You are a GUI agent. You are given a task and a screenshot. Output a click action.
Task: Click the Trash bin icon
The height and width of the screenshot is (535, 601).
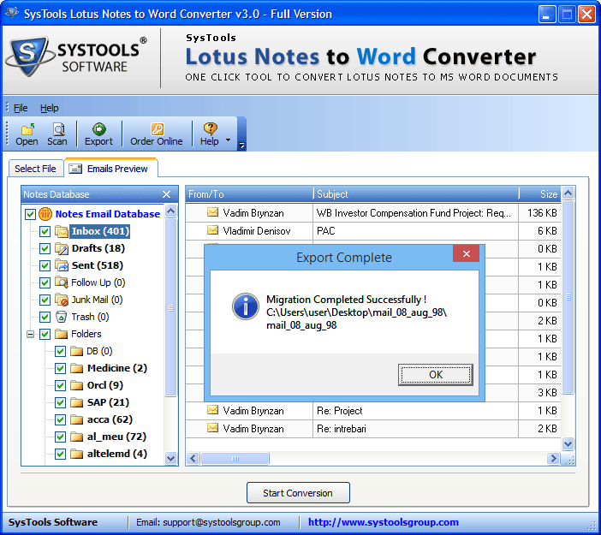(62, 317)
